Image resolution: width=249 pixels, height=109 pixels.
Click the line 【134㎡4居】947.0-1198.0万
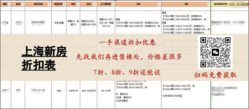point(177,89)
